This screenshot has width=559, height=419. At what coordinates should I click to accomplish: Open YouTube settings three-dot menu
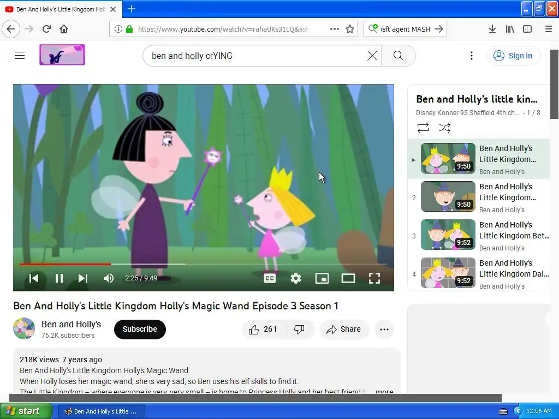coord(472,56)
